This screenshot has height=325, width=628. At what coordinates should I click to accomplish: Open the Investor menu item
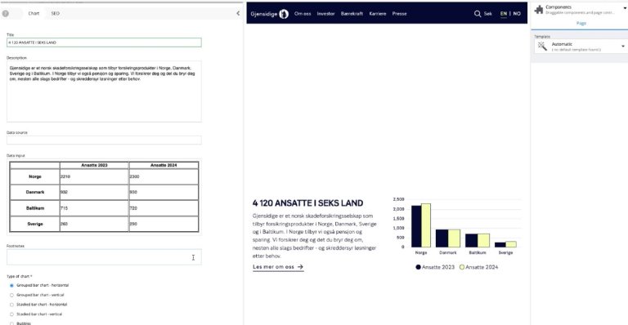click(325, 14)
